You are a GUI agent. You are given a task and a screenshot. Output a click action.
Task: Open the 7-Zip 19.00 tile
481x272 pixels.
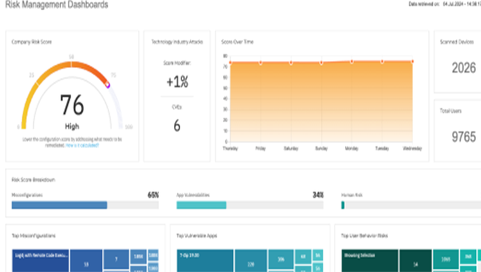click(x=205, y=260)
